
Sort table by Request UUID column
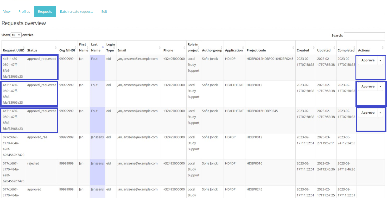coord(14,50)
